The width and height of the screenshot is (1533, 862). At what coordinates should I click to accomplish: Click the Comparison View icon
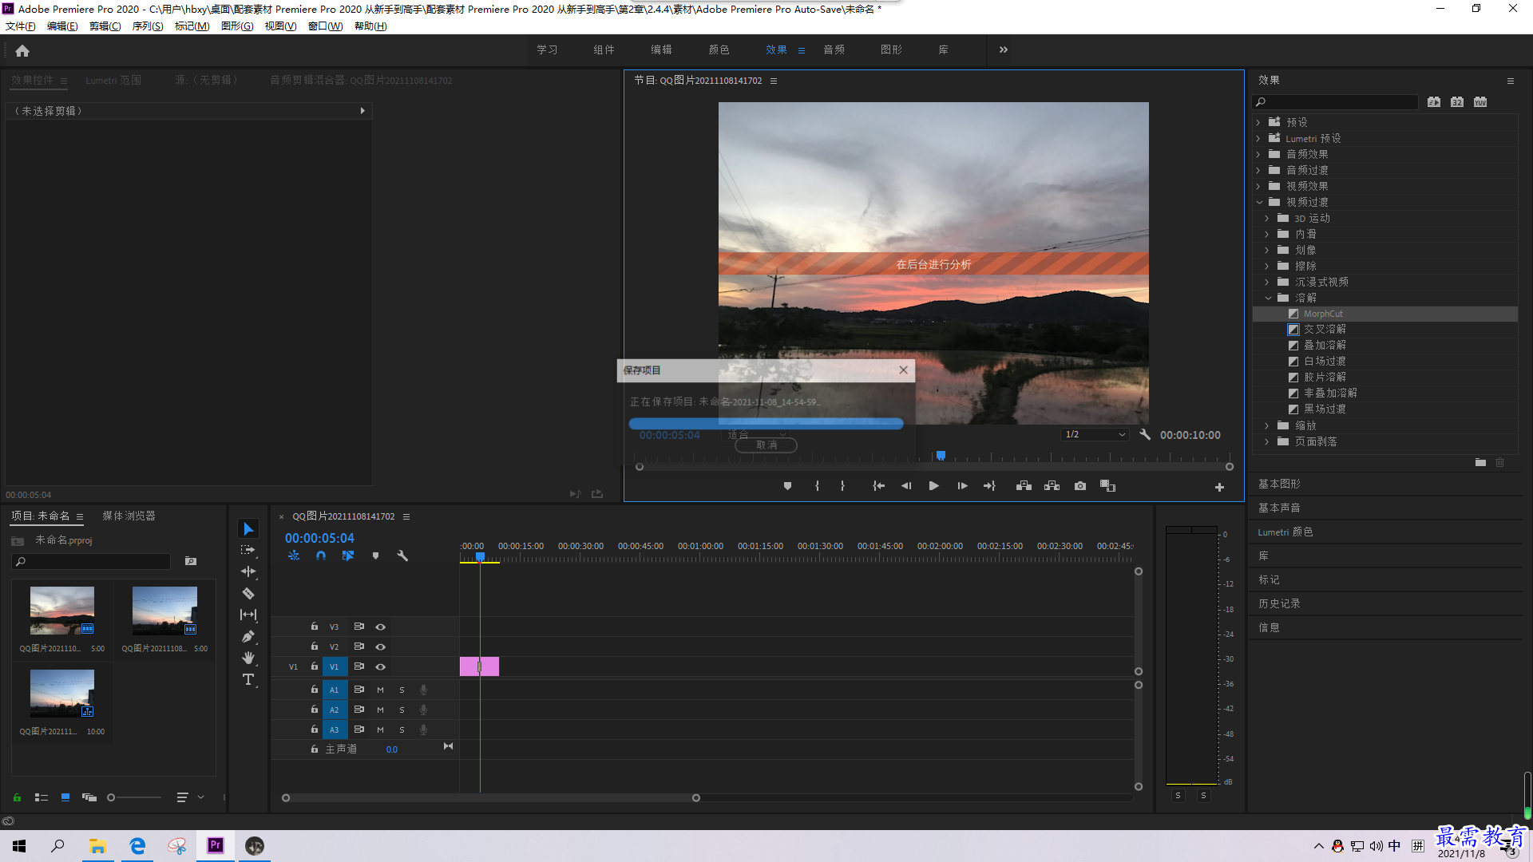point(1107,486)
